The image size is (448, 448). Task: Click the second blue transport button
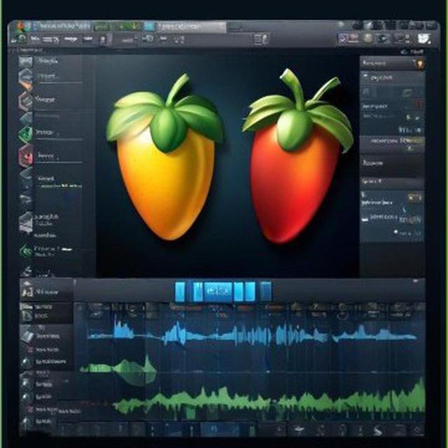coord(198,291)
